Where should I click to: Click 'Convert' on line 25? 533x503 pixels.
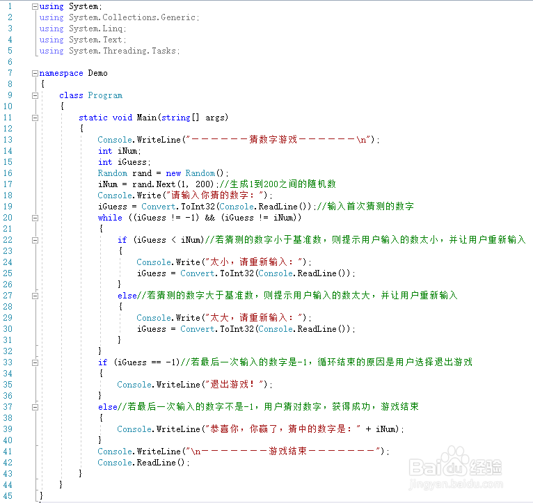coord(198,273)
